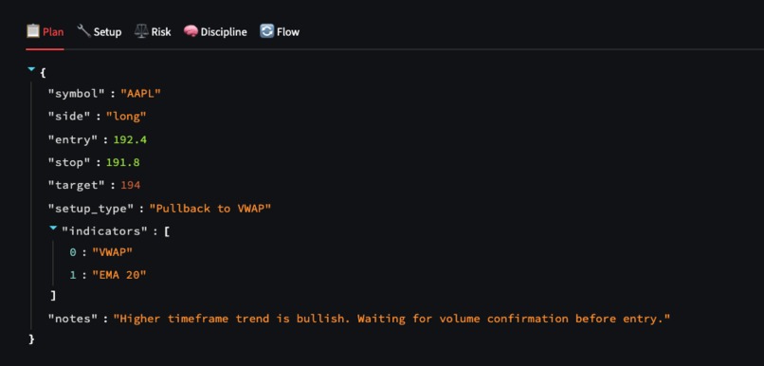Select the "long" value
Screen dimensions: 764x366
(x=126, y=117)
